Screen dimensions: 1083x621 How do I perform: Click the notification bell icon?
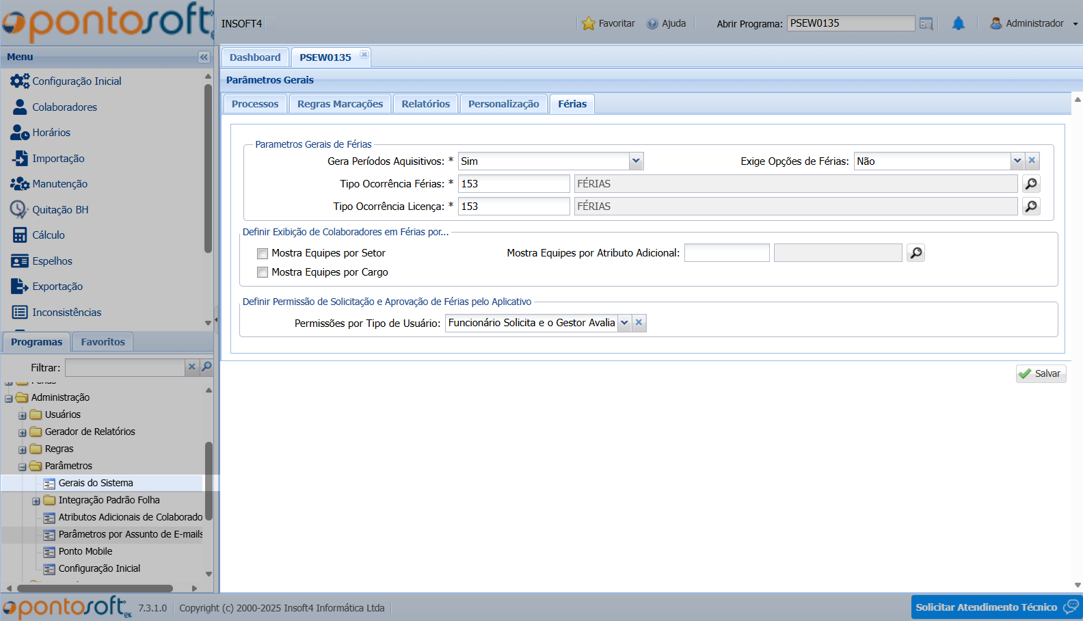[959, 24]
